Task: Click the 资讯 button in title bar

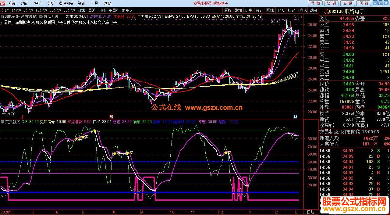Action: click(x=332, y=3)
